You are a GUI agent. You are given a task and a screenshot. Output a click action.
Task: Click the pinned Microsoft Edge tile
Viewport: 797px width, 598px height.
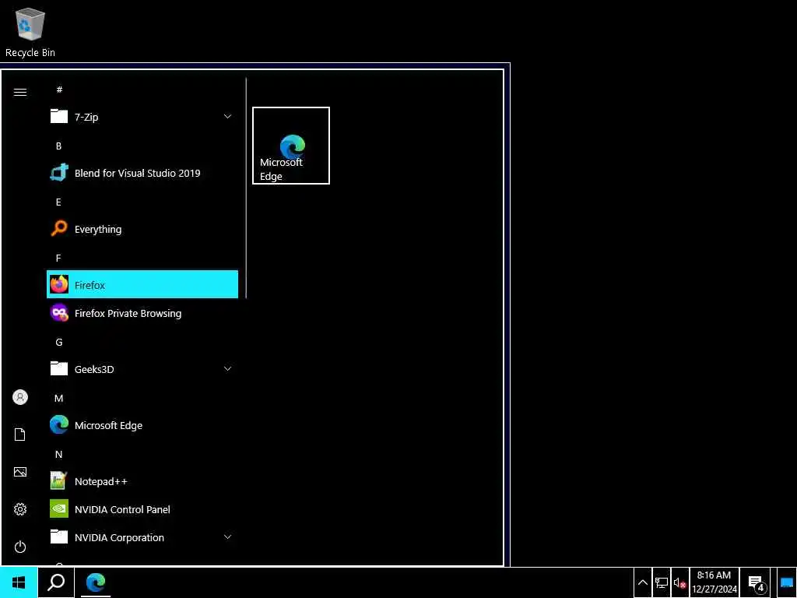[x=291, y=146]
